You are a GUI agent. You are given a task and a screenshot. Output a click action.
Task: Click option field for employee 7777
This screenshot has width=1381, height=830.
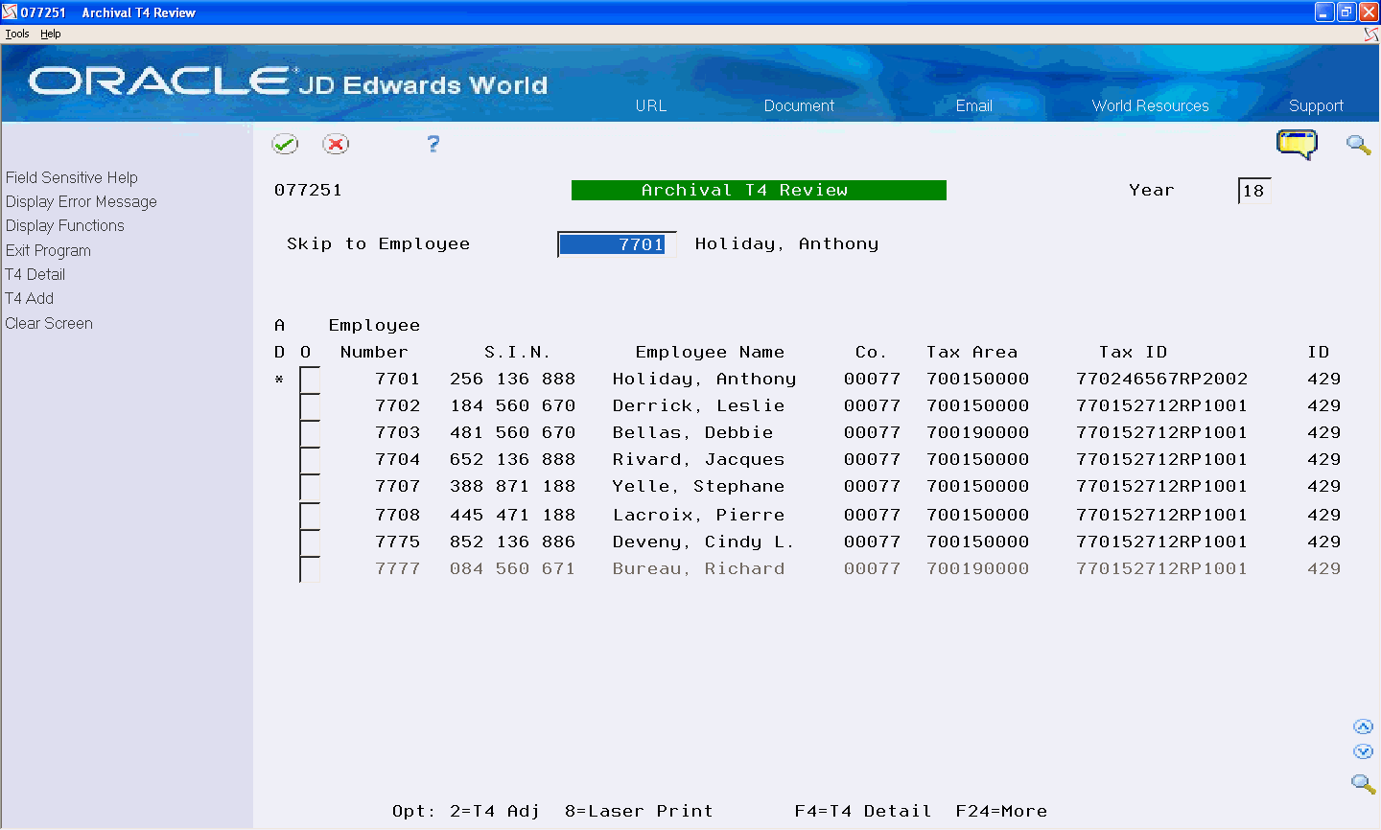click(x=310, y=569)
